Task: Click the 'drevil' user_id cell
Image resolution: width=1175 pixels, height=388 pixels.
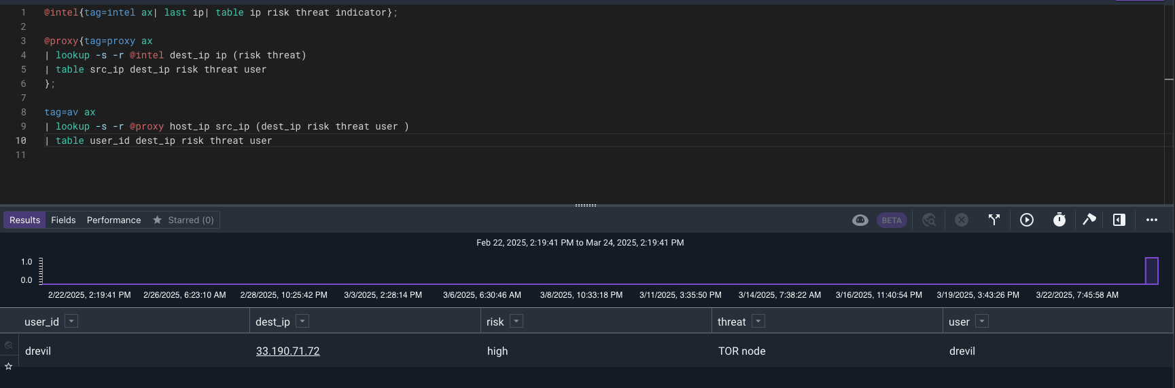Action: click(38, 351)
